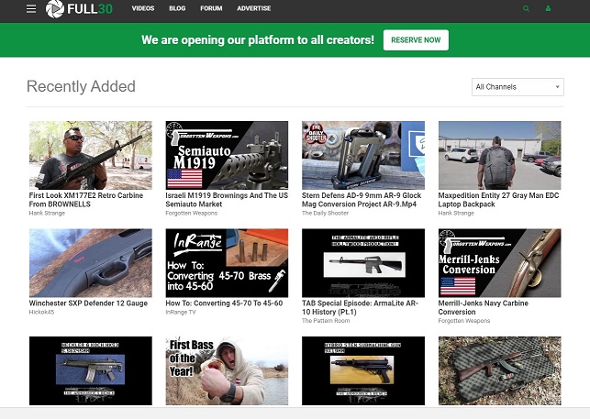The width and height of the screenshot is (590, 419).
Task: Open the Heckler & Koch HK53 thumbnail
Action: click(x=91, y=370)
